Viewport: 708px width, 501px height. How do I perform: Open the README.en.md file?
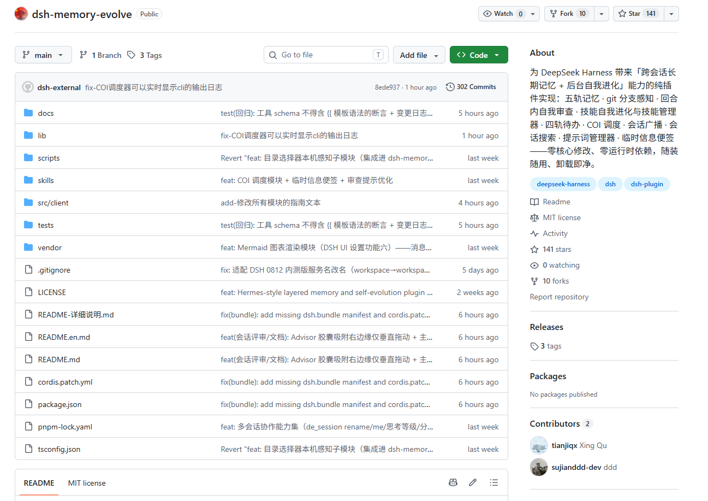[x=64, y=337]
